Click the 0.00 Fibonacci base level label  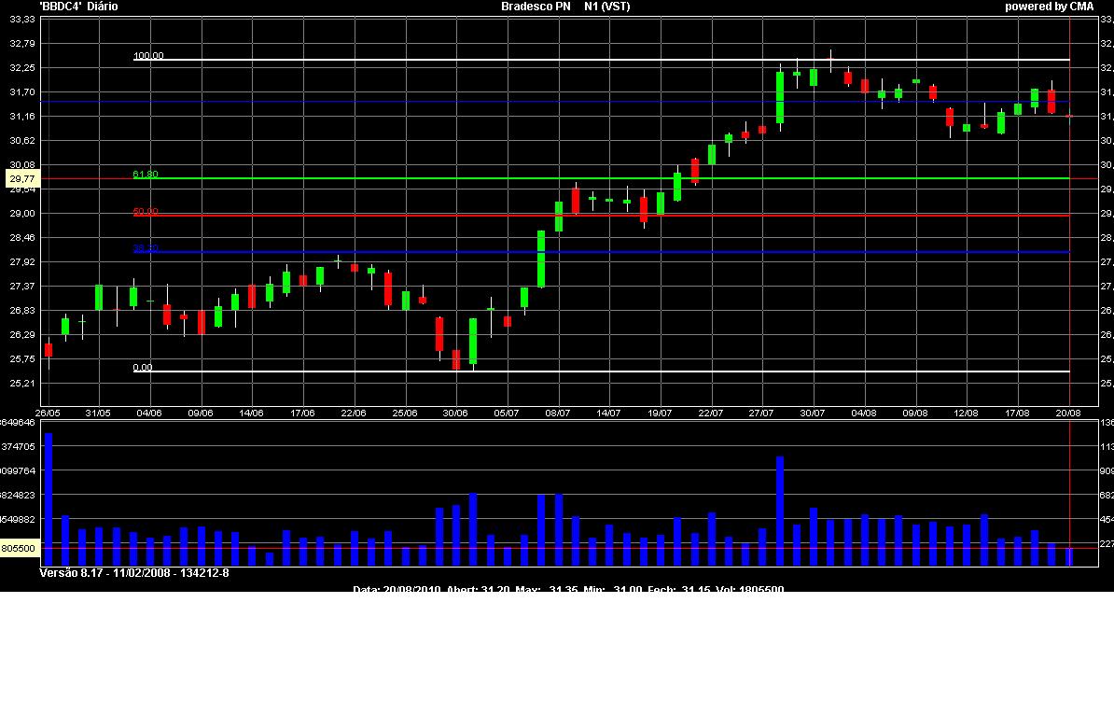pos(143,368)
